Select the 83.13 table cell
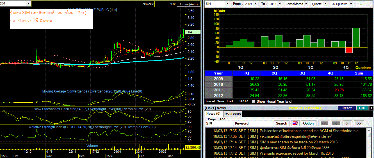Image resolution: width=374 pixels, height=158 pixels. [331, 96]
